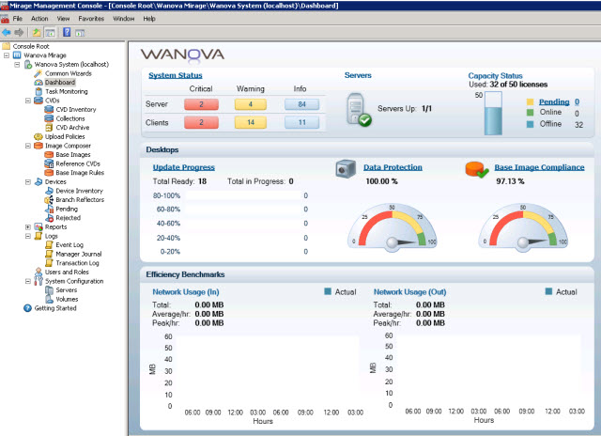Click the Server Critical count button

tap(201, 104)
